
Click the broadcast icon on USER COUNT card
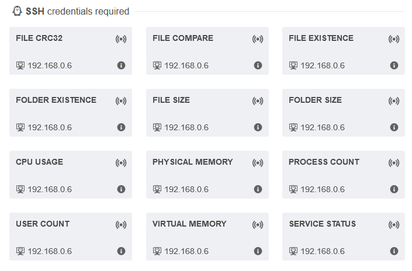(121, 225)
